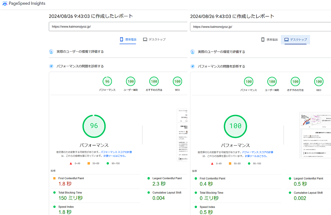Click the 1.8 秒 First Contentful Paint value
Screen dimensions: 331x215
coord(65,184)
